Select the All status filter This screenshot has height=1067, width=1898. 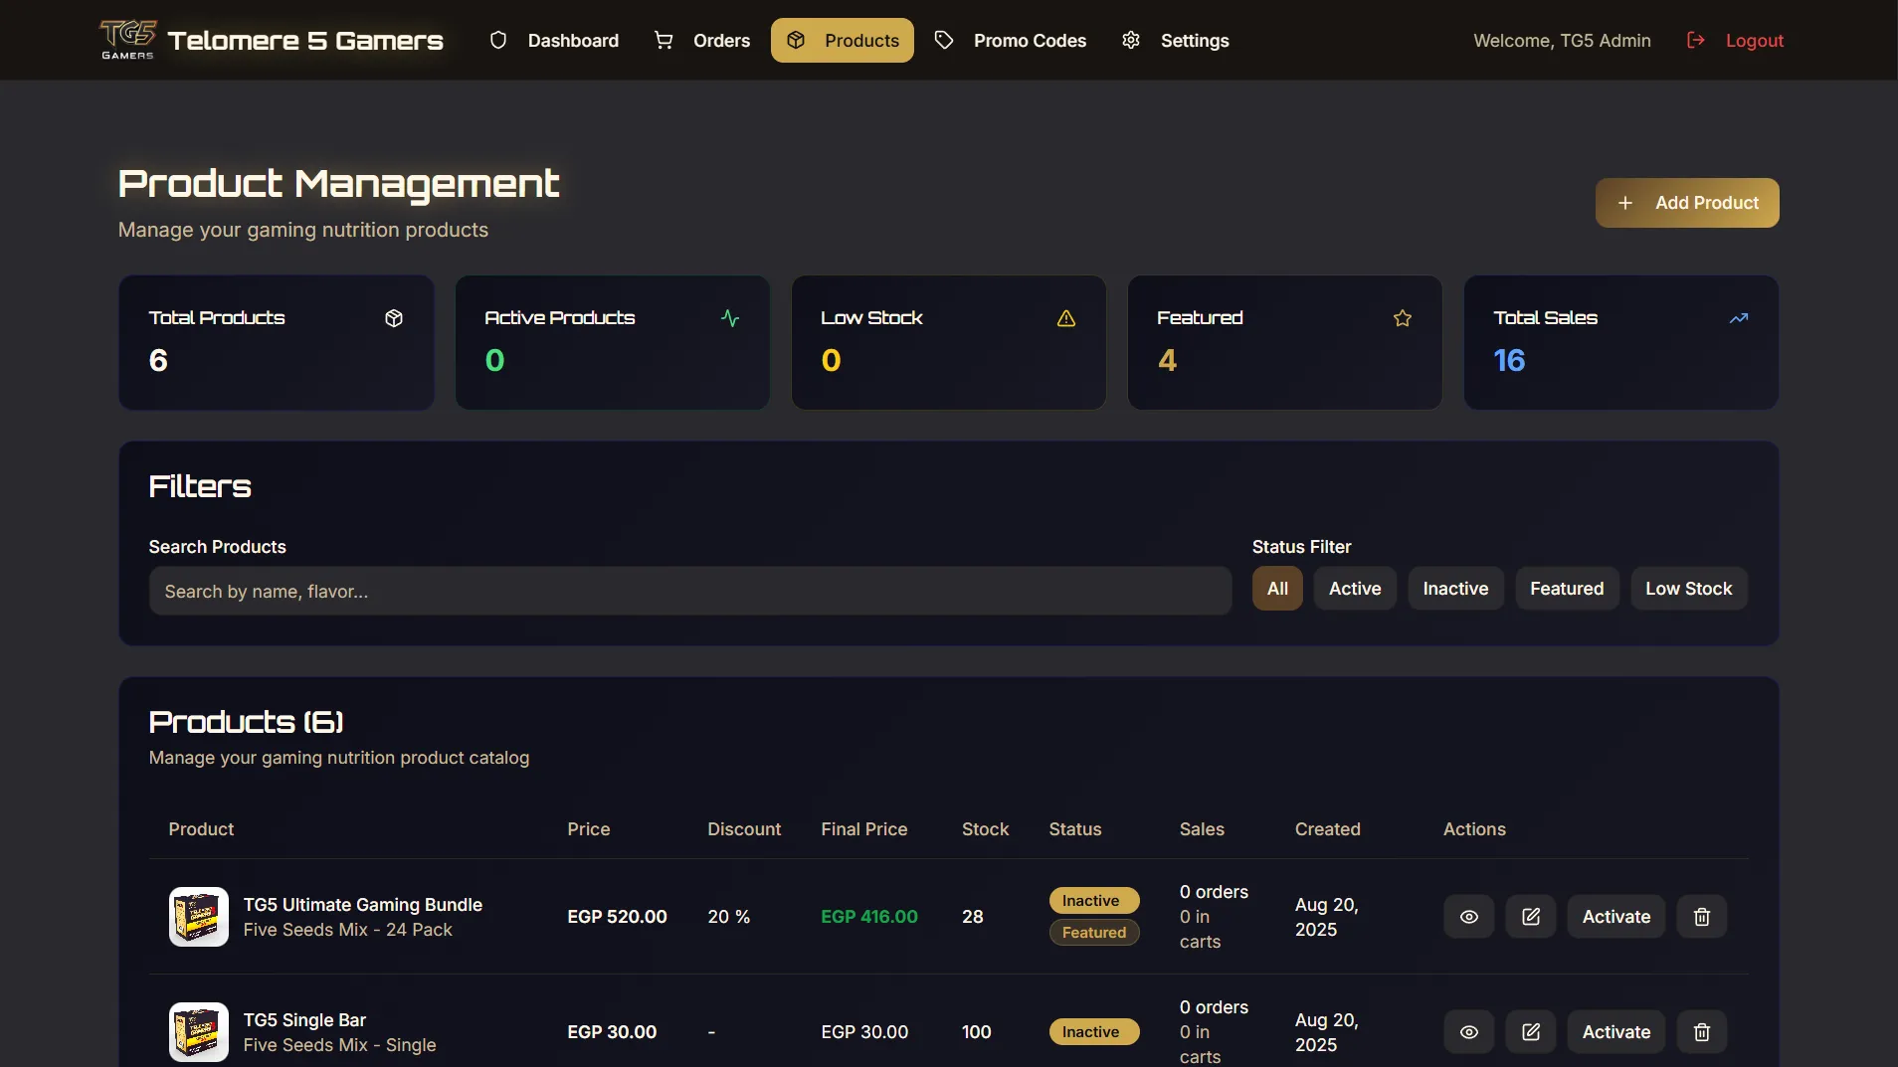tap(1277, 589)
